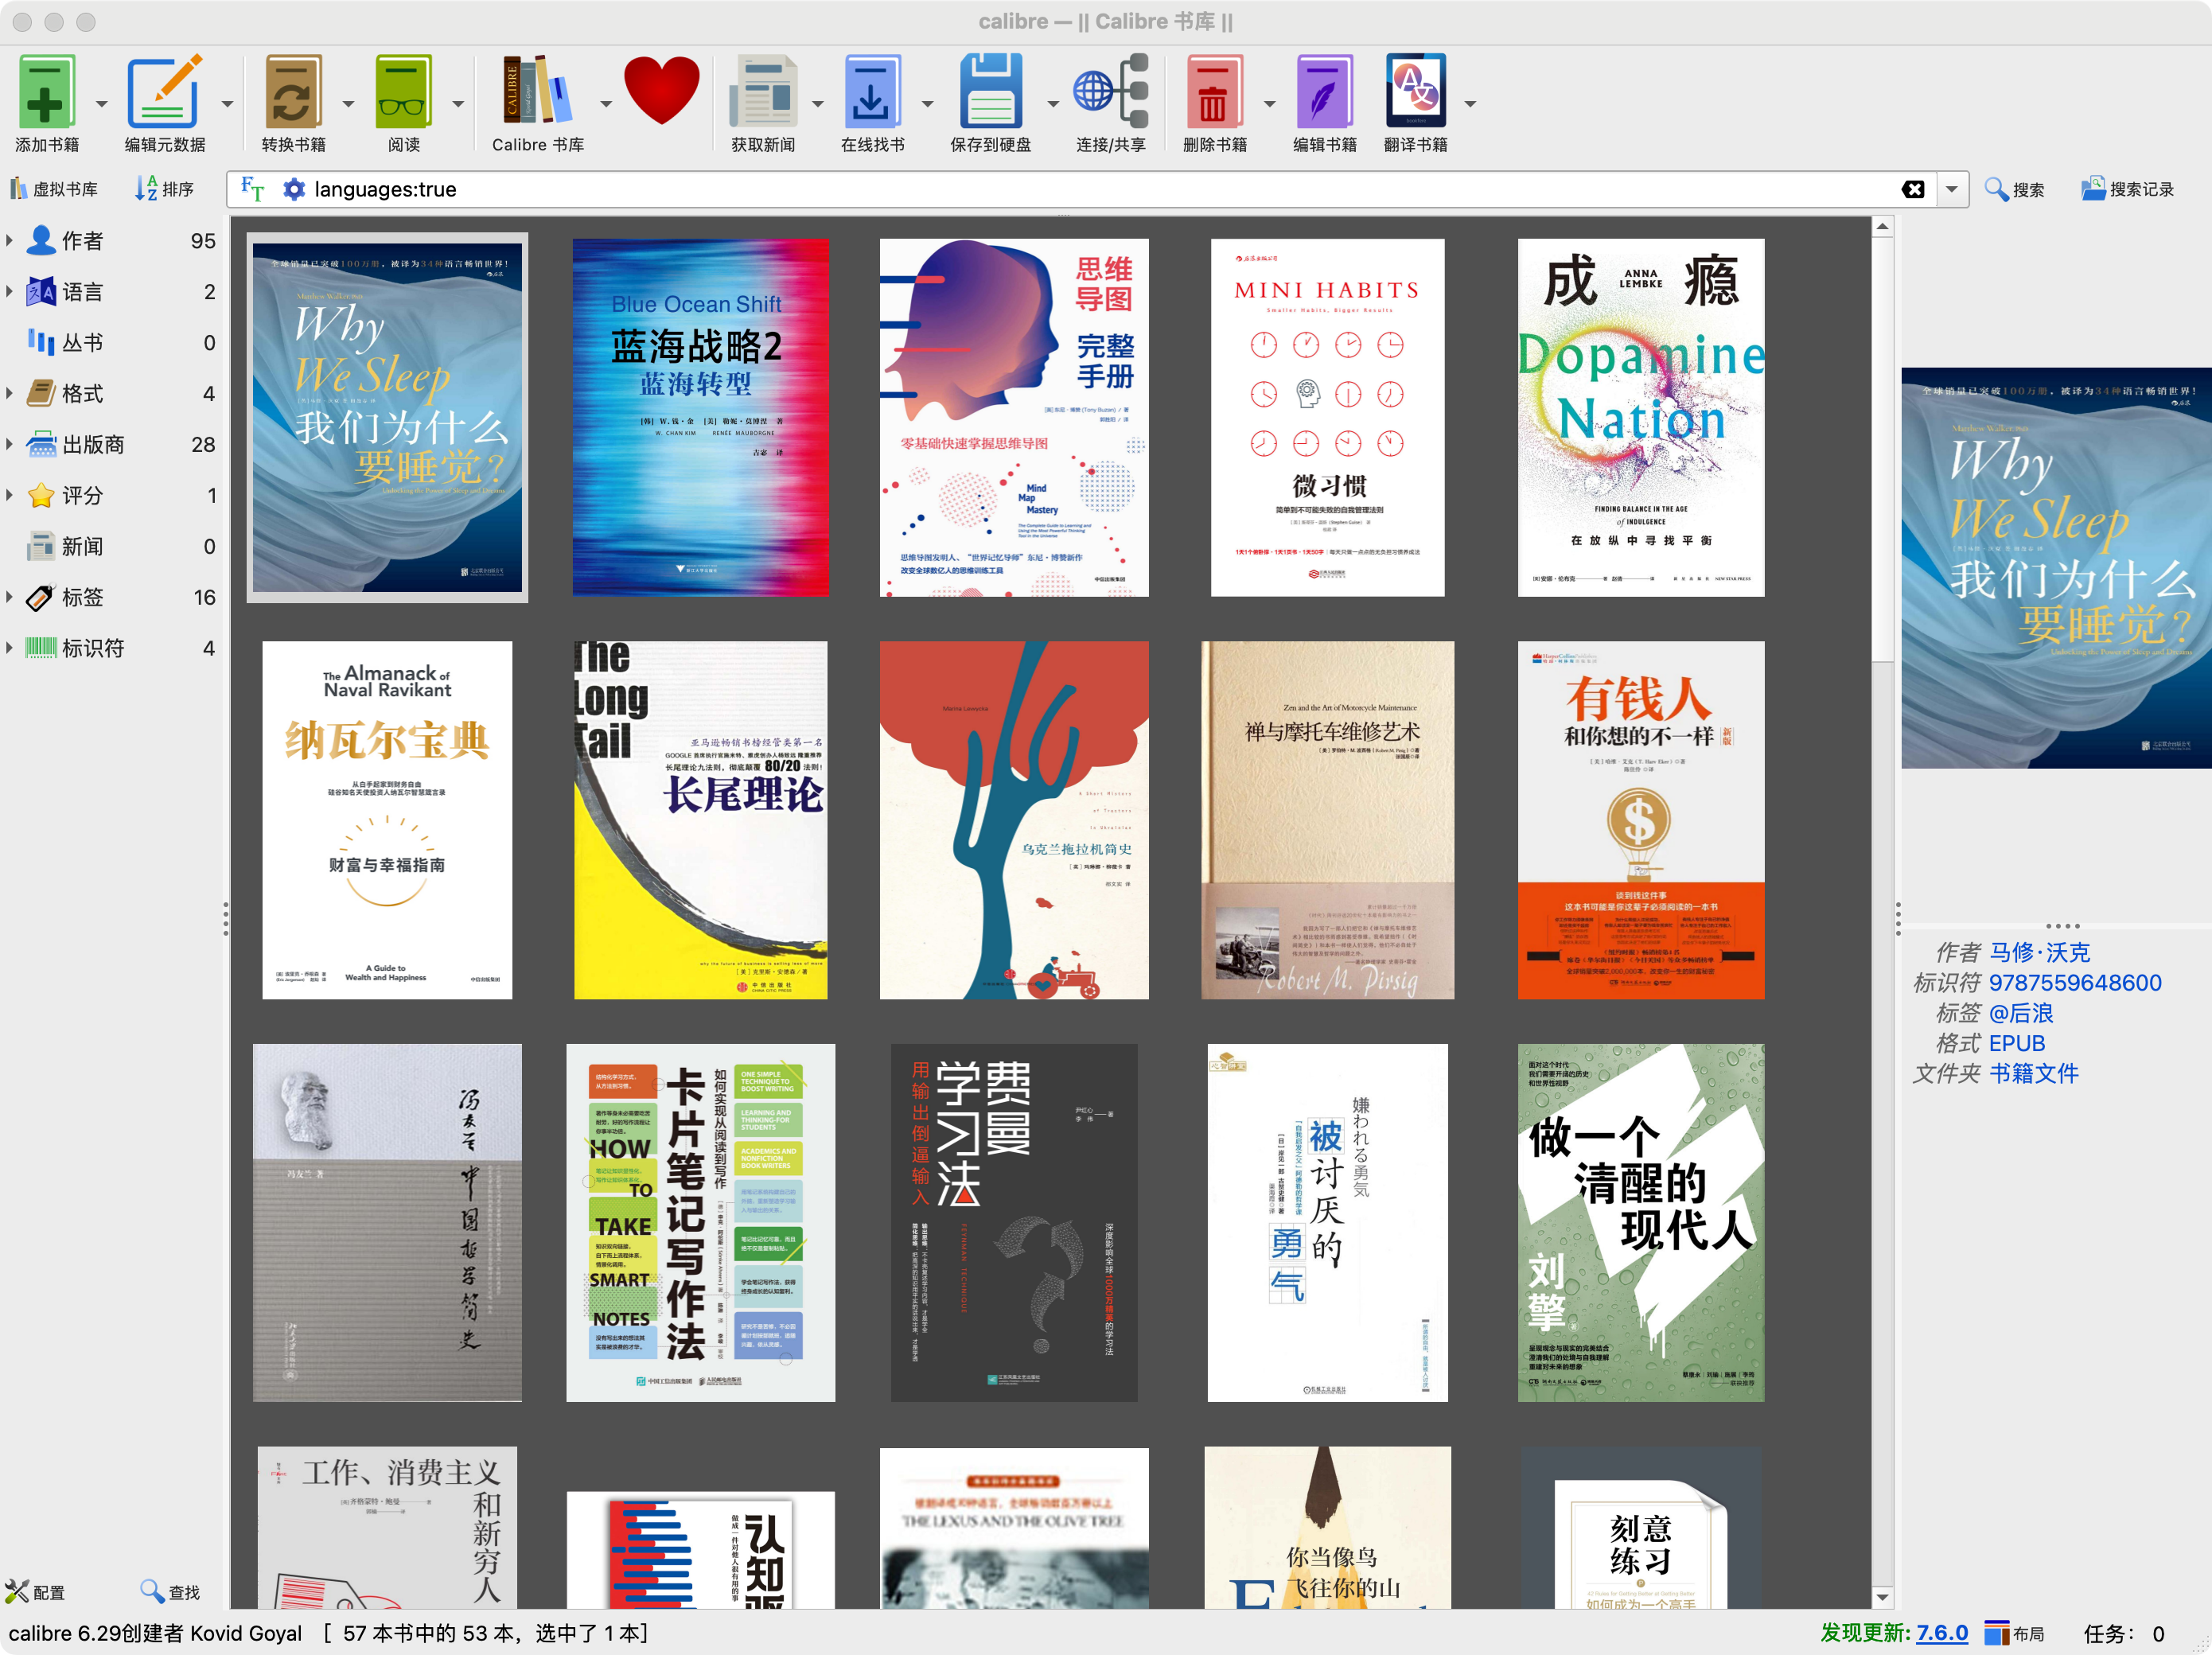
Task: Open Edit metadata (编辑元数据) tool
Action: coord(164,92)
